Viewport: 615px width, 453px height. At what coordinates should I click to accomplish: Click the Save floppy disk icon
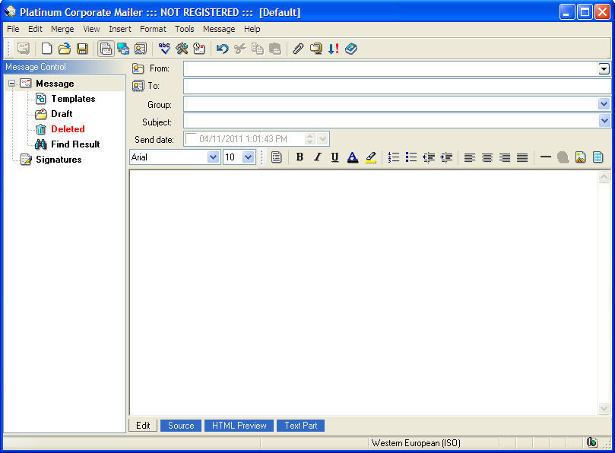82,49
